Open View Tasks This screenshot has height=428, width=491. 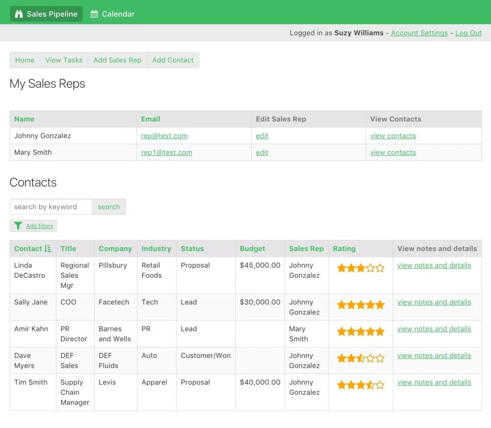click(64, 60)
